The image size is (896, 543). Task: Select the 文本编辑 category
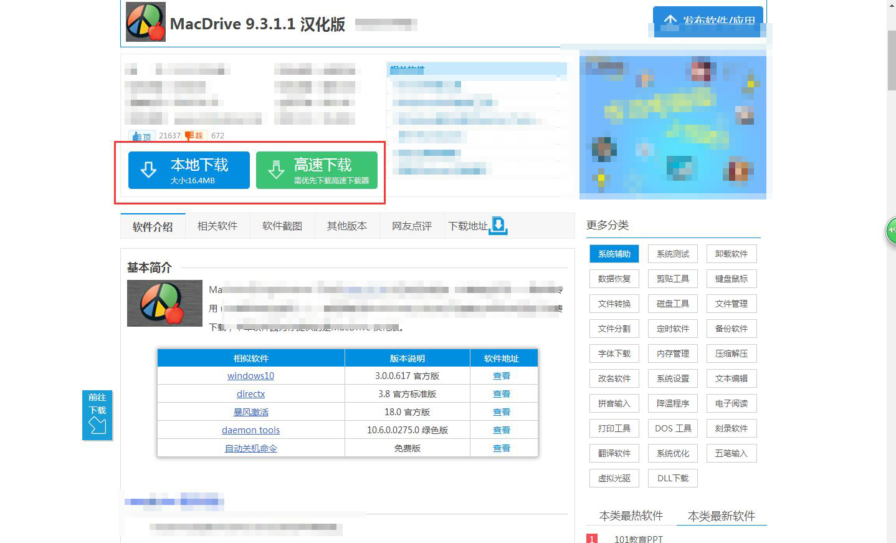click(732, 378)
